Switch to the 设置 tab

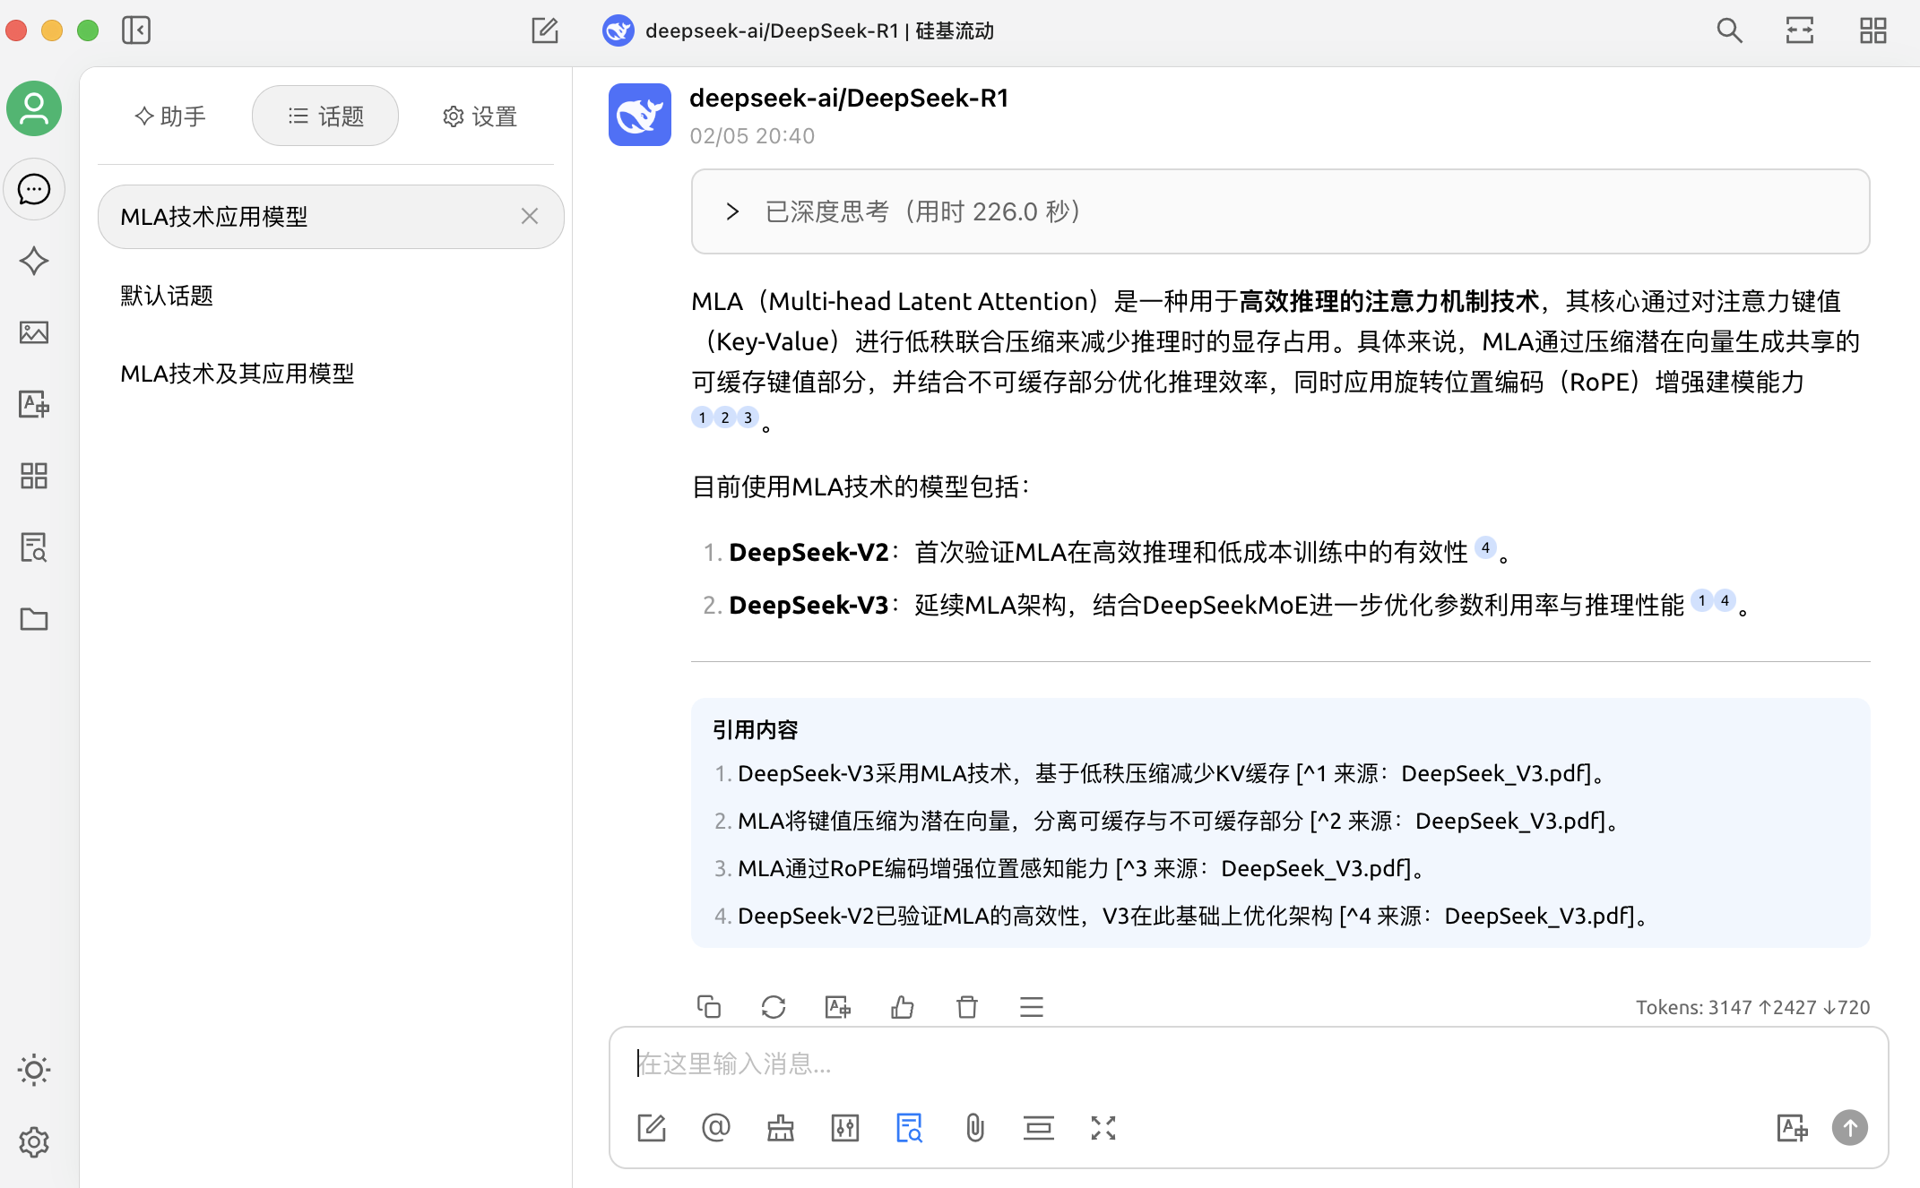480,116
